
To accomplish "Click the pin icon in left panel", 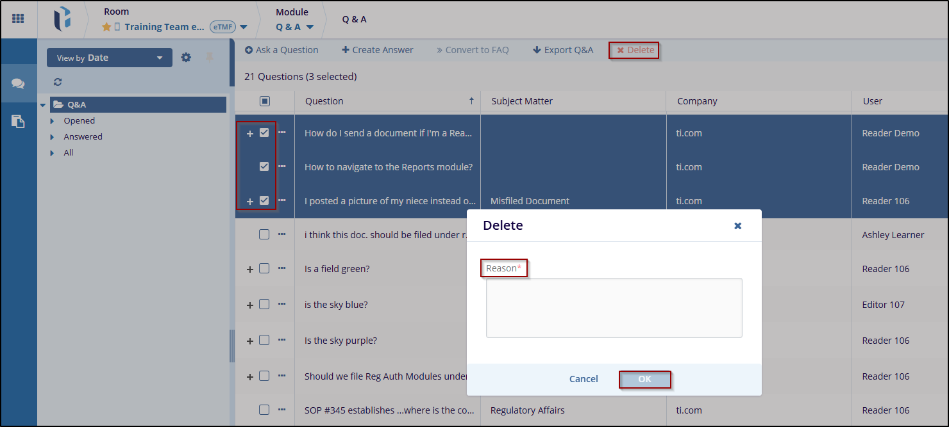I will pyautogui.click(x=209, y=58).
